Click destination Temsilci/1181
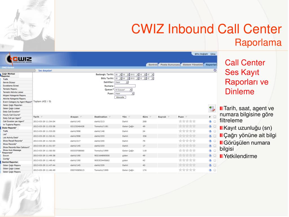 101,127
